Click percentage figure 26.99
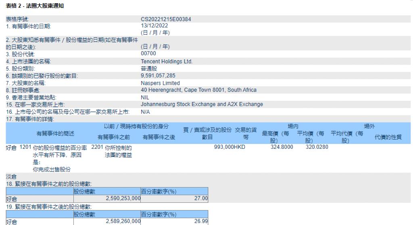 (x=201, y=221)
